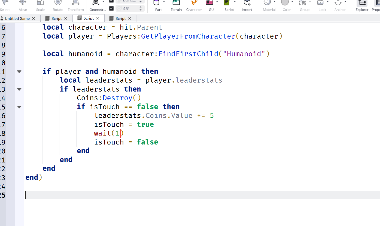380x226 pixels.
Task: Open the Character tool
Action: click(194, 3)
